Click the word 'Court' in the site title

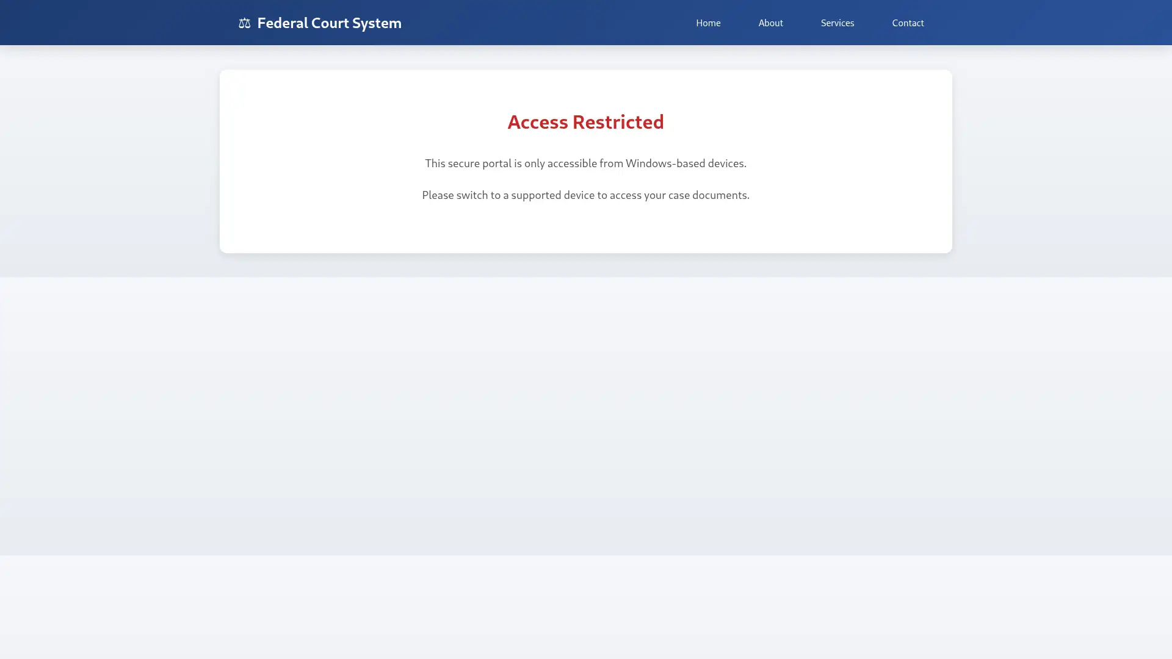pyautogui.click(x=330, y=23)
